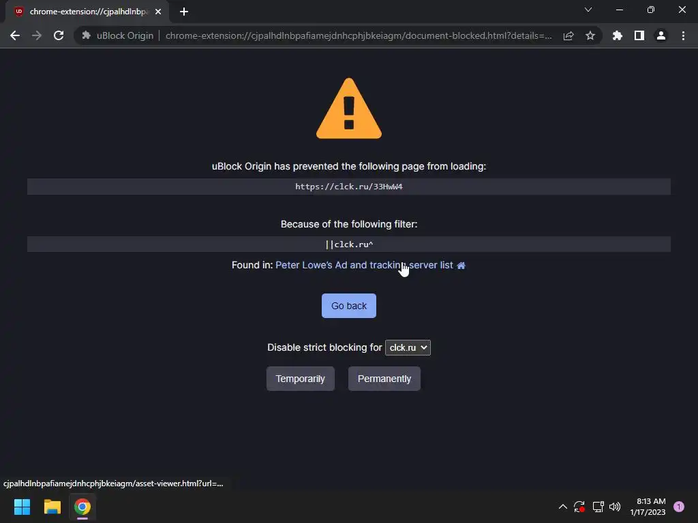Screen dimensions: 698x523
Task: Reload the blocked page
Action: click(59, 35)
